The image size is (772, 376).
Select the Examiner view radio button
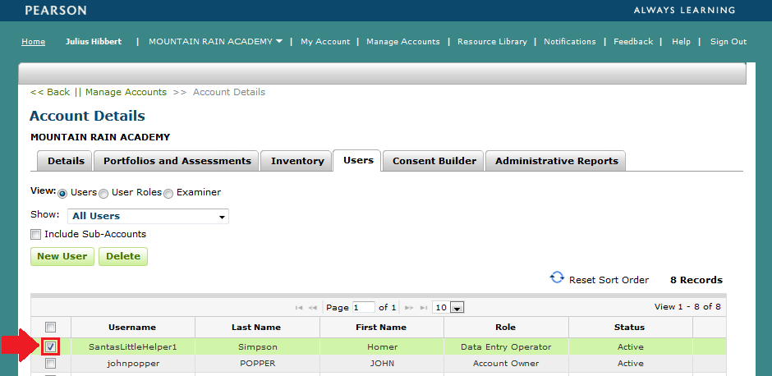point(168,194)
